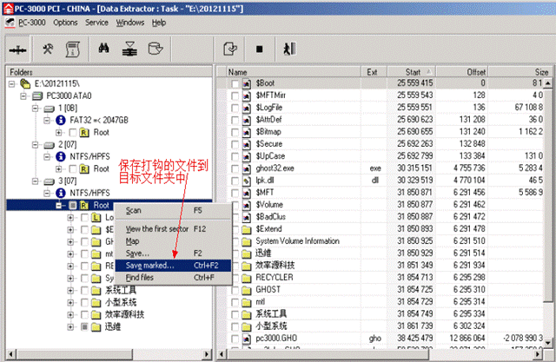Collapse the E:\20121115\ tree node
Screen dimensions: 556x362
coord(11,84)
